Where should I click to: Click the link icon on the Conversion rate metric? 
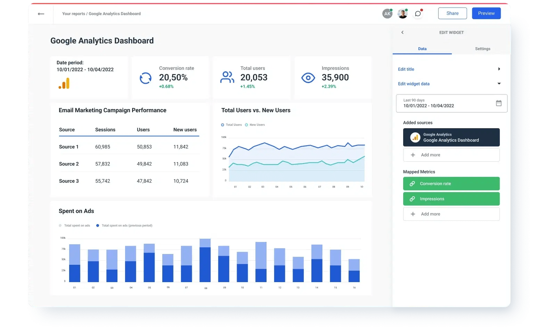[412, 183]
